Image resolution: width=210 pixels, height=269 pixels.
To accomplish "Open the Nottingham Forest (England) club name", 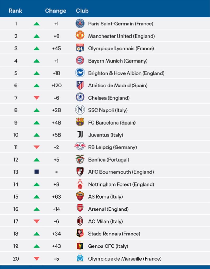I will tap(121, 184).
